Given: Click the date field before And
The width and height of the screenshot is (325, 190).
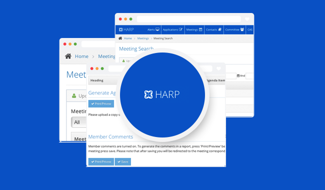Looking at the screenshot, I should pyautogui.click(x=231, y=76).
